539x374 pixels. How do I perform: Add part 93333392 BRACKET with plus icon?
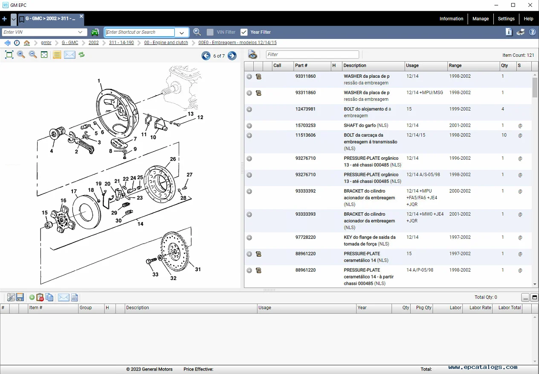249,191
